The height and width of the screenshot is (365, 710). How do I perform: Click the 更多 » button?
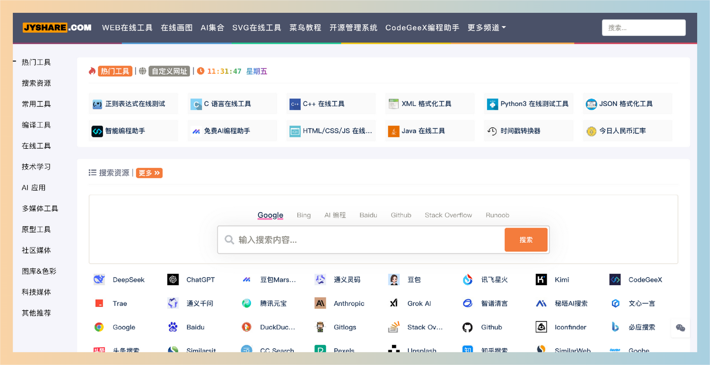(x=149, y=173)
